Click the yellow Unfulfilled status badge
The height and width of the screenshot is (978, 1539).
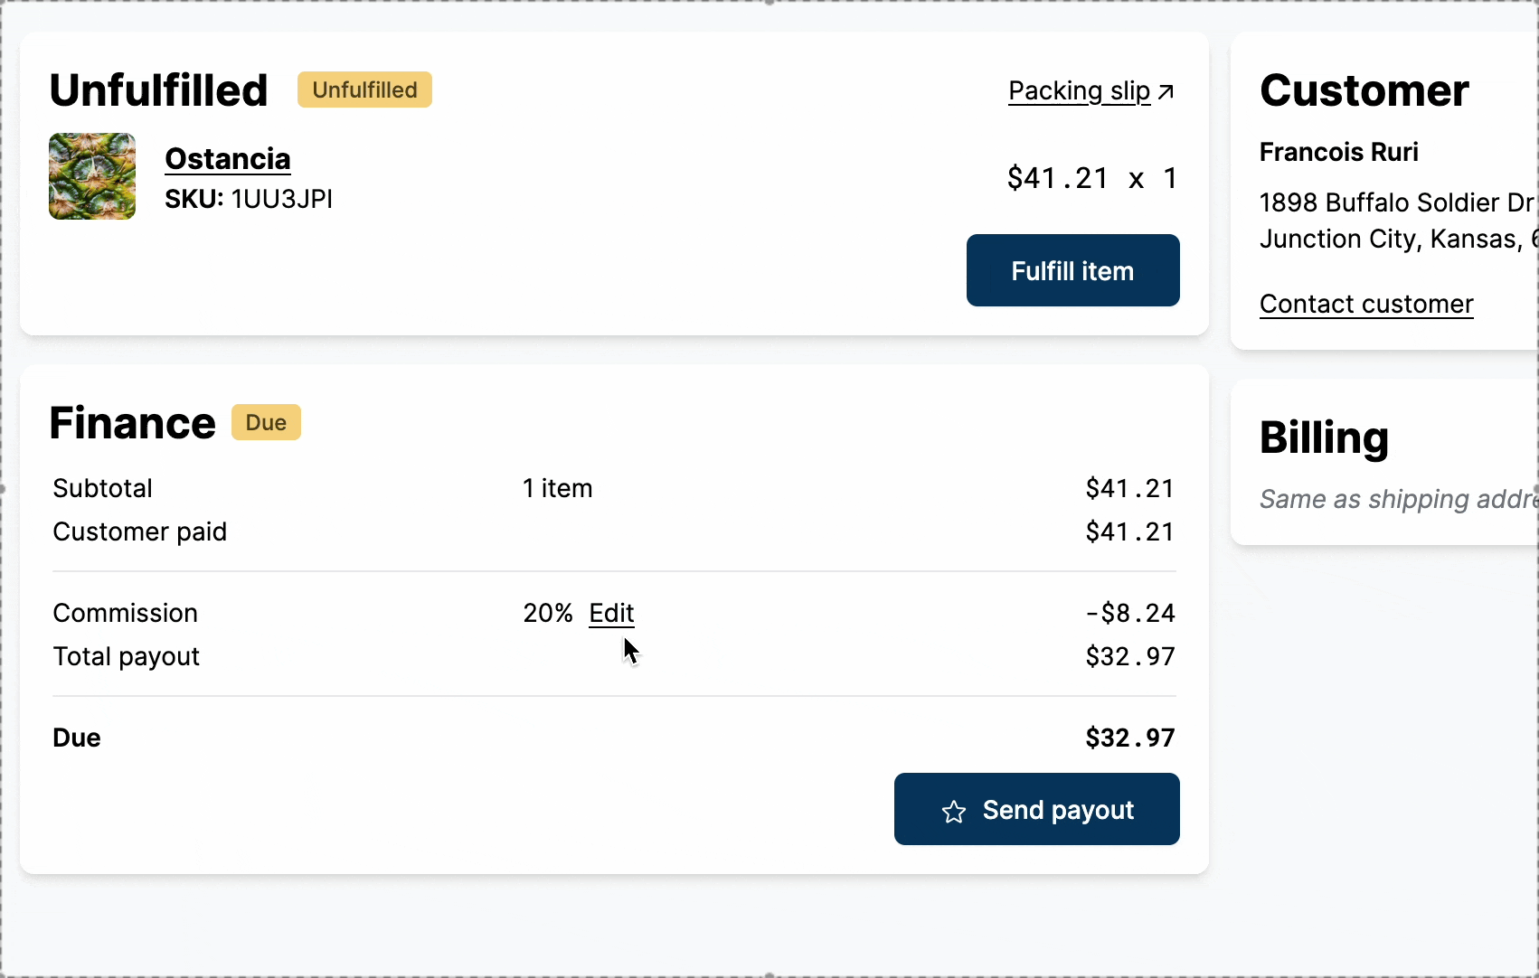click(364, 89)
